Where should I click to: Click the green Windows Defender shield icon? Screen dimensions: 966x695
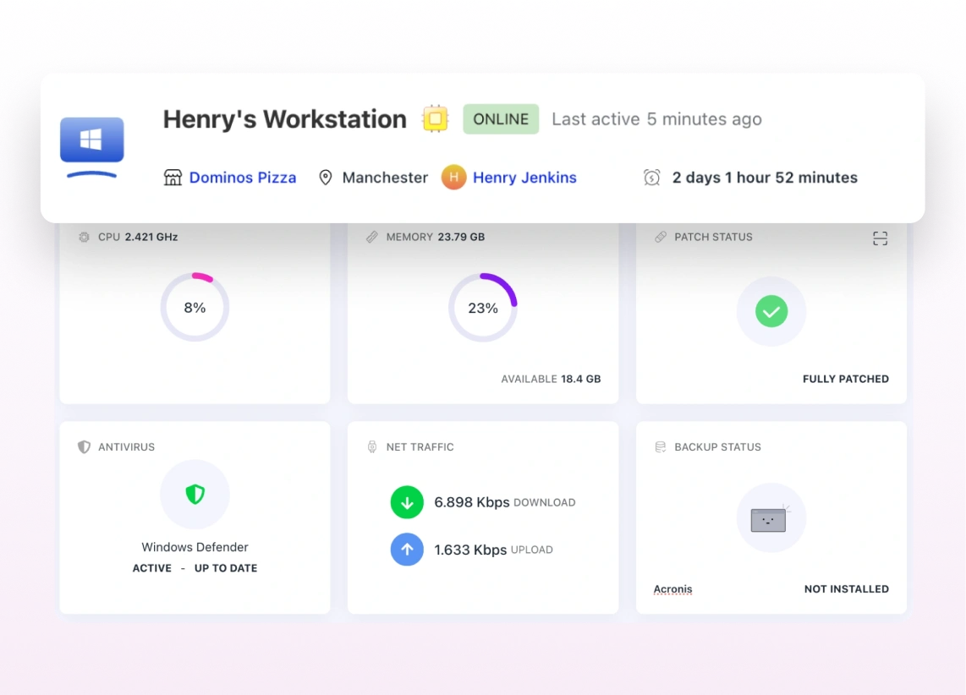click(195, 495)
